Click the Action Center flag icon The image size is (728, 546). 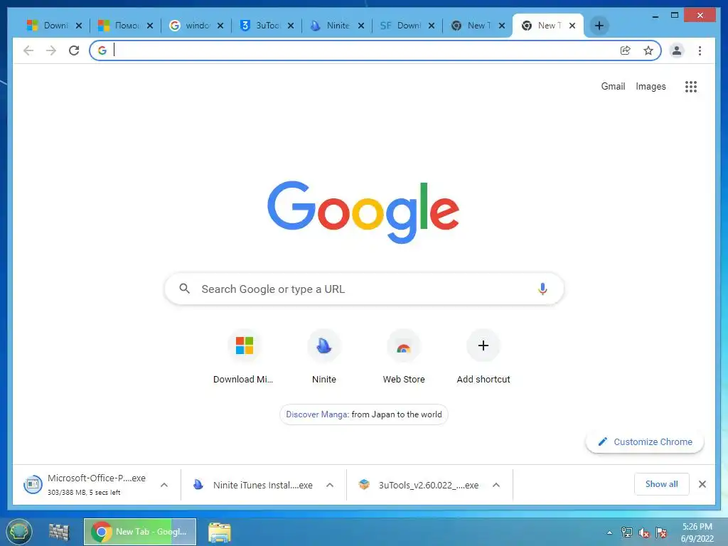pyautogui.click(x=661, y=532)
